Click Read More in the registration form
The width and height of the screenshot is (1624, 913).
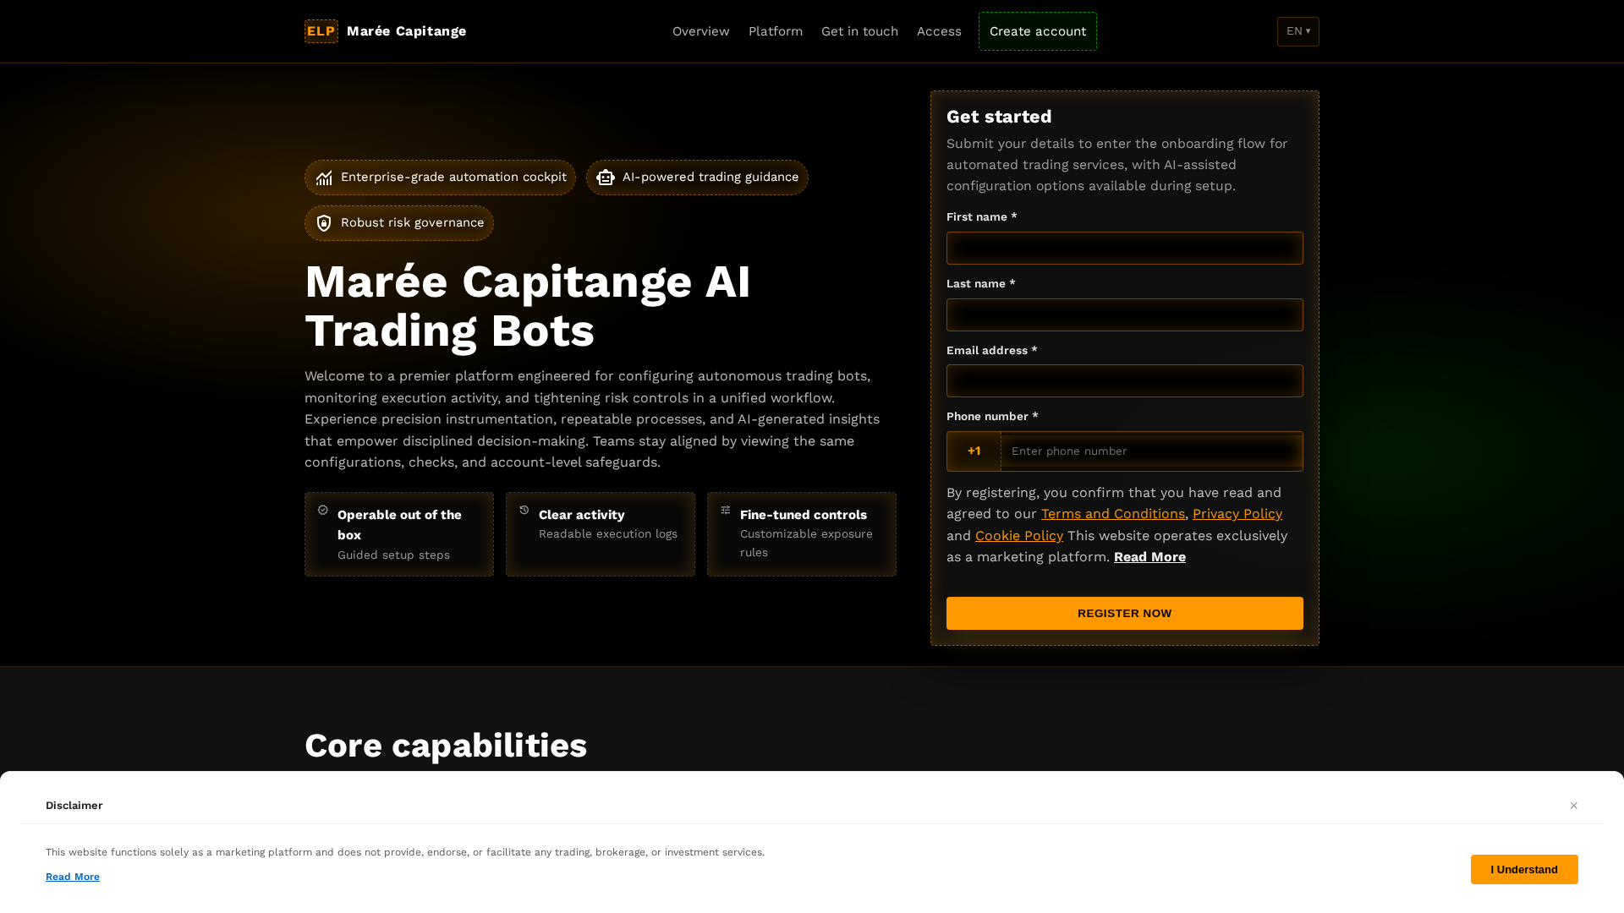pyautogui.click(x=1149, y=557)
